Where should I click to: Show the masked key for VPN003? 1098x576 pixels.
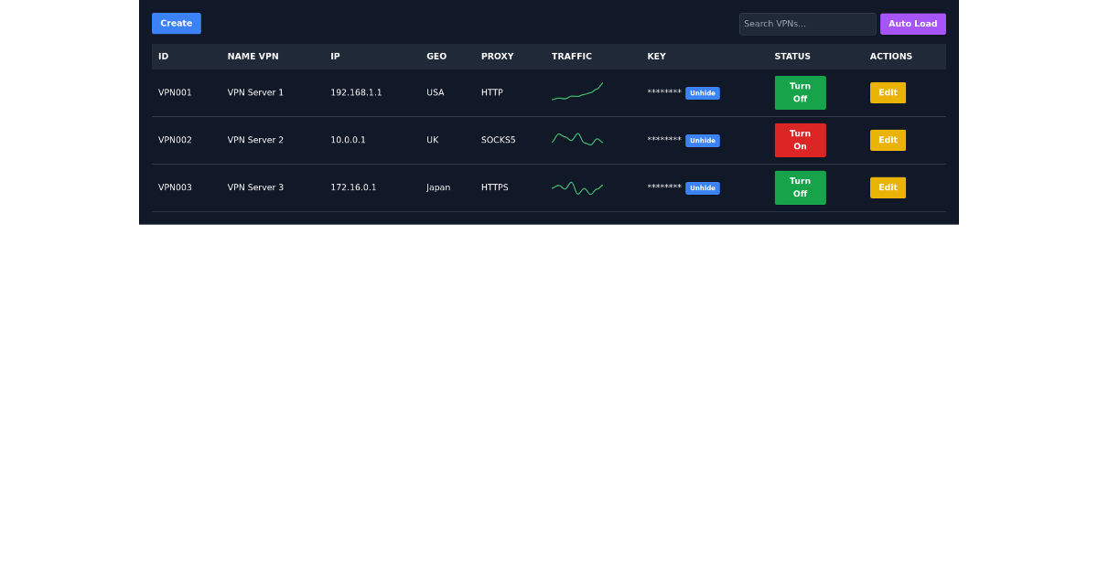pyautogui.click(x=702, y=188)
